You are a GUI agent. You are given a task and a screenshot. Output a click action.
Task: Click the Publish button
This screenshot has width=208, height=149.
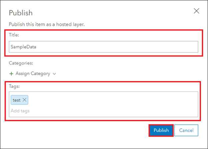click(161, 130)
